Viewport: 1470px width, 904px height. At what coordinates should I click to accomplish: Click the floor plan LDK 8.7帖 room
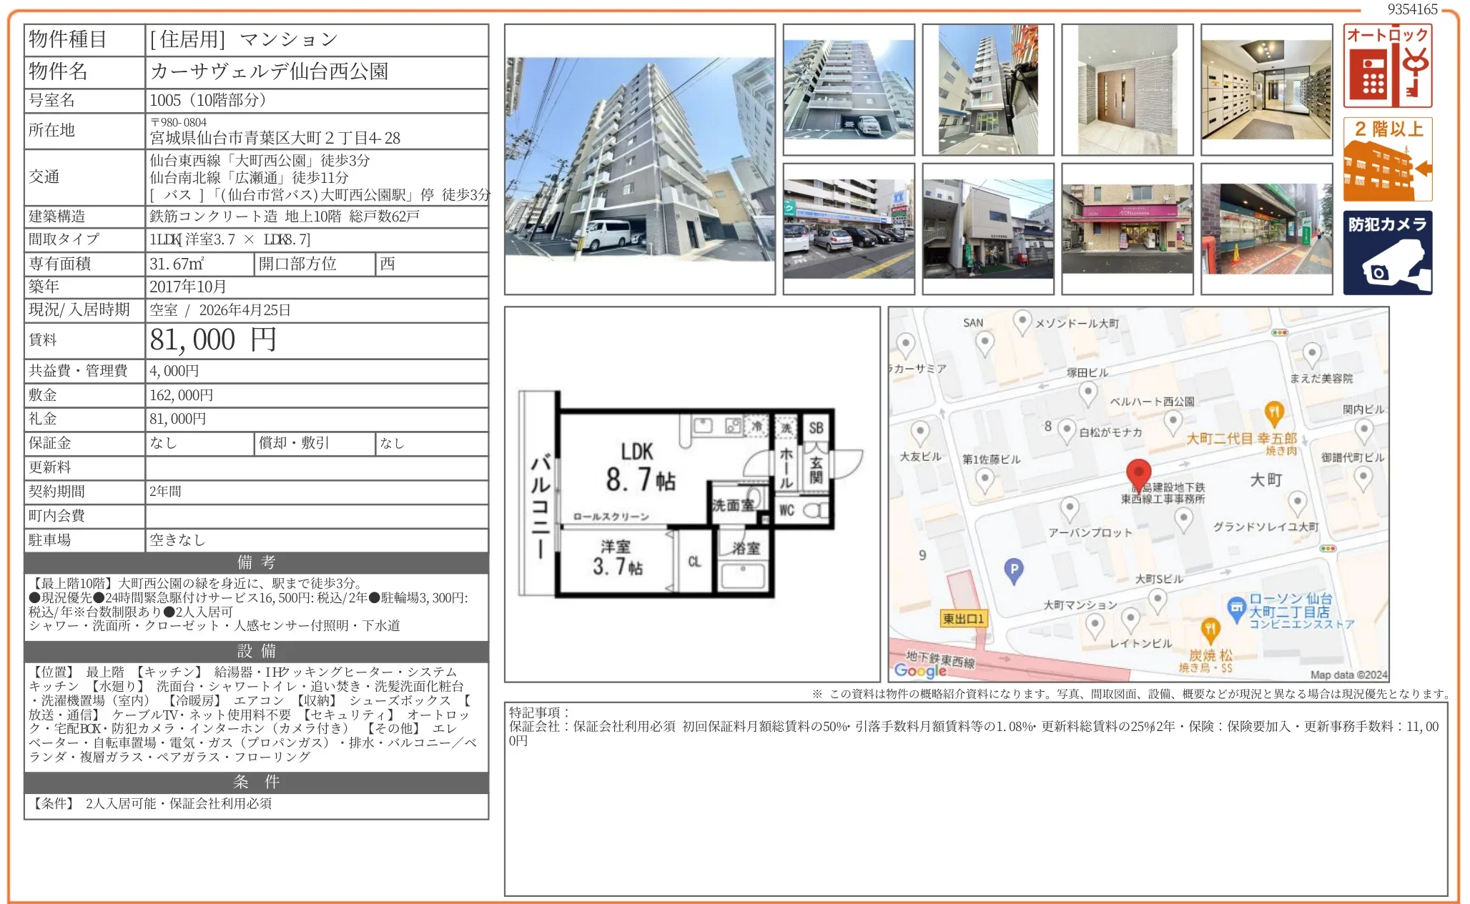(x=638, y=468)
